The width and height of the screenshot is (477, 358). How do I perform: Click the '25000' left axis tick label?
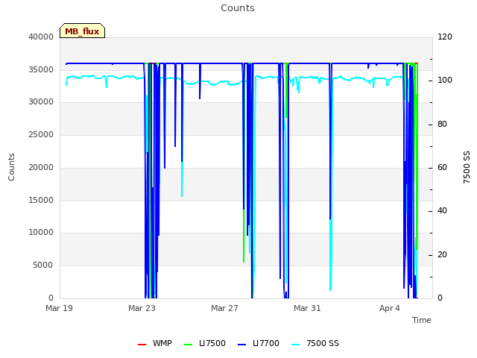[x=41, y=134]
